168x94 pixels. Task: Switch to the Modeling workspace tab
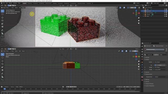pyautogui.click(x=30, y=3)
